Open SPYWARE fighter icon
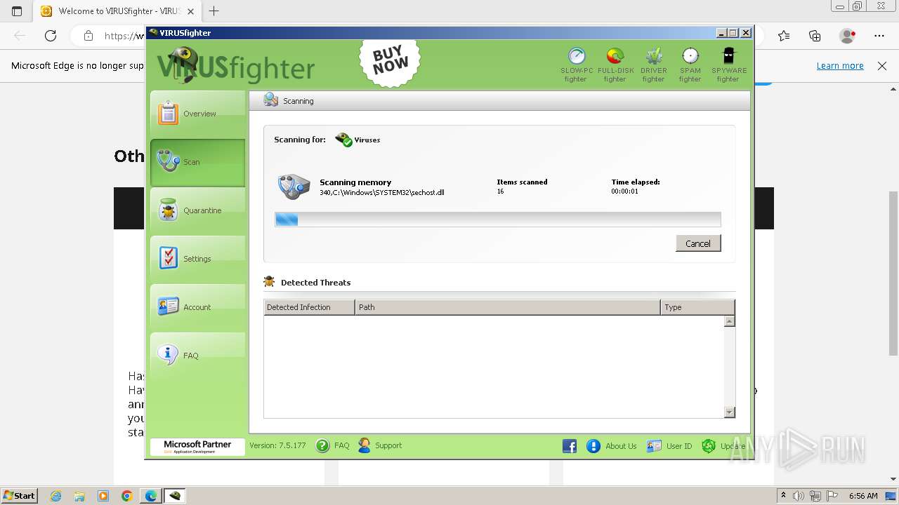The width and height of the screenshot is (899, 505). click(729, 65)
